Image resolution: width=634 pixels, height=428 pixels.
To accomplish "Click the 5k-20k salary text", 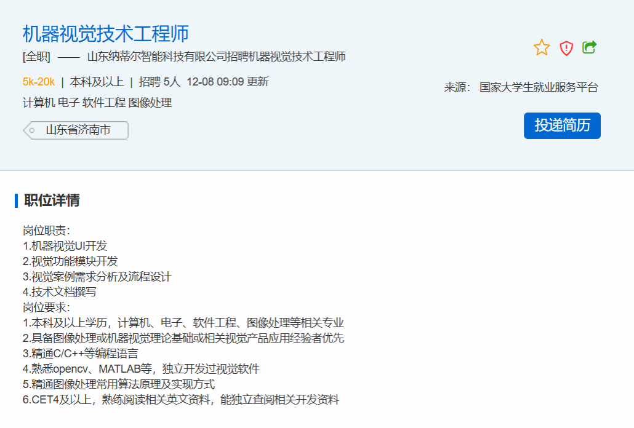I will coord(39,82).
